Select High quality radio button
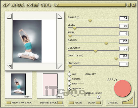Viewport: 138px width, 108px height. 69,84
